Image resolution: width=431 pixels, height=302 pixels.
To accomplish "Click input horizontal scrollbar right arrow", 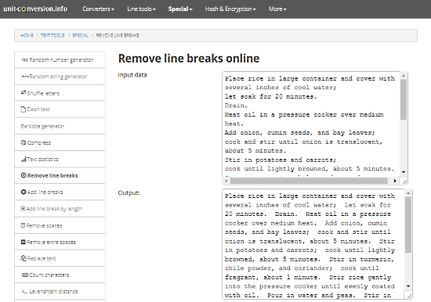I will coord(395,181).
